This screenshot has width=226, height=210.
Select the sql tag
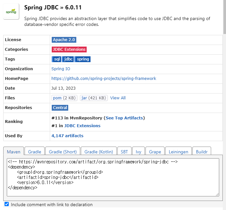[56, 59]
